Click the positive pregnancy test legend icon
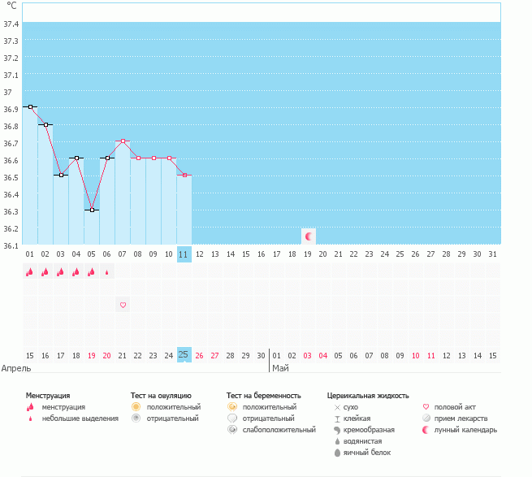Viewport: 532px width, 477px height. click(232, 406)
